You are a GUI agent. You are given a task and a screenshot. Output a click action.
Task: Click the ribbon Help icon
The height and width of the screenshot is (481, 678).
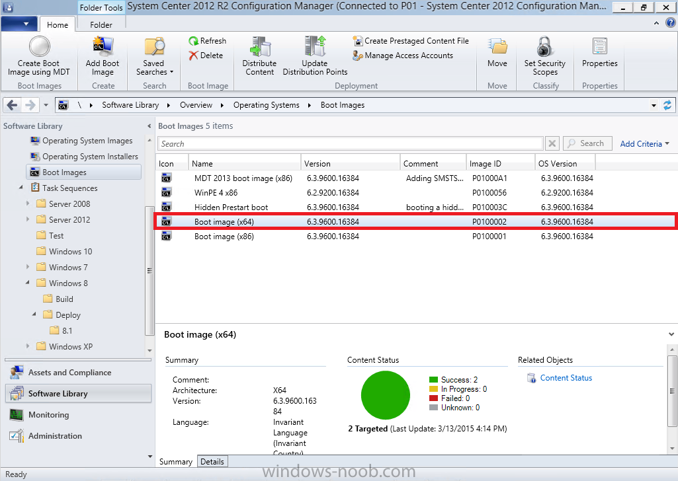(x=671, y=23)
